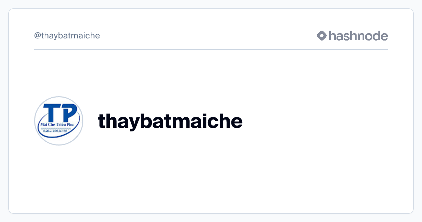Click the Hashnode diamond logo icon

pos(322,36)
